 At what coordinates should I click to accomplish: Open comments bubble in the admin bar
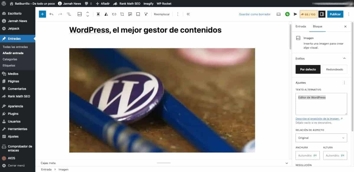pos(88,4)
